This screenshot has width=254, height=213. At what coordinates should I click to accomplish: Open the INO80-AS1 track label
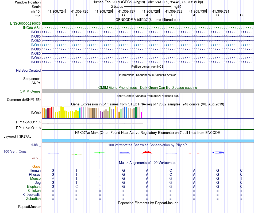tap(32, 28)
